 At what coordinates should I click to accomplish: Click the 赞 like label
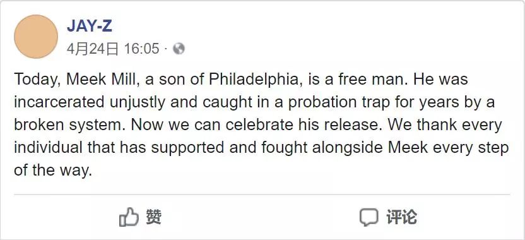pyautogui.click(x=154, y=217)
